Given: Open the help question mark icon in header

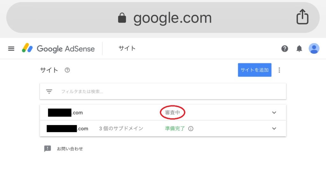Looking at the screenshot, I should [x=285, y=49].
